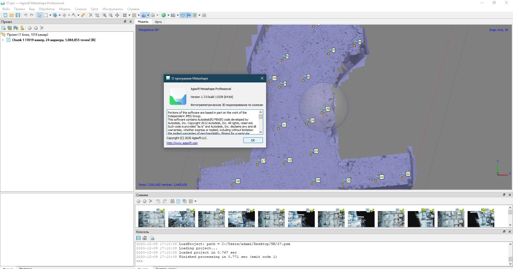Click the license text scrollbar down arrow
This screenshot has width=513, height=269.
[261, 132]
